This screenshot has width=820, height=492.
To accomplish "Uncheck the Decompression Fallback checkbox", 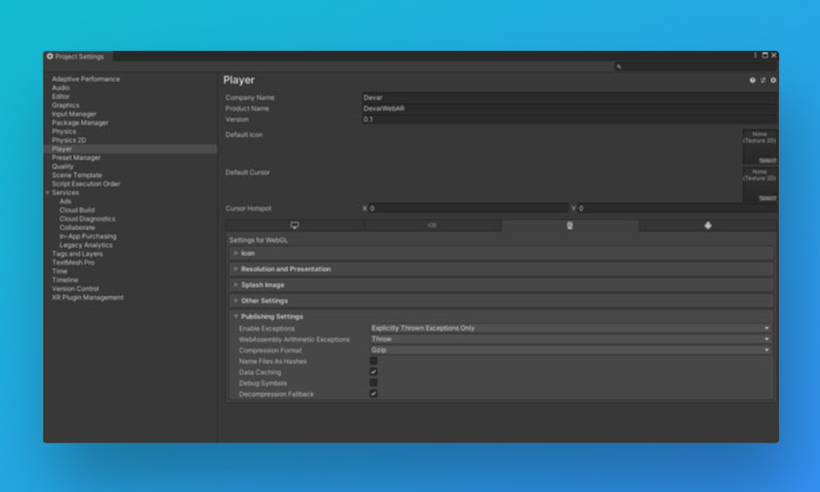I will tap(373, 394).
